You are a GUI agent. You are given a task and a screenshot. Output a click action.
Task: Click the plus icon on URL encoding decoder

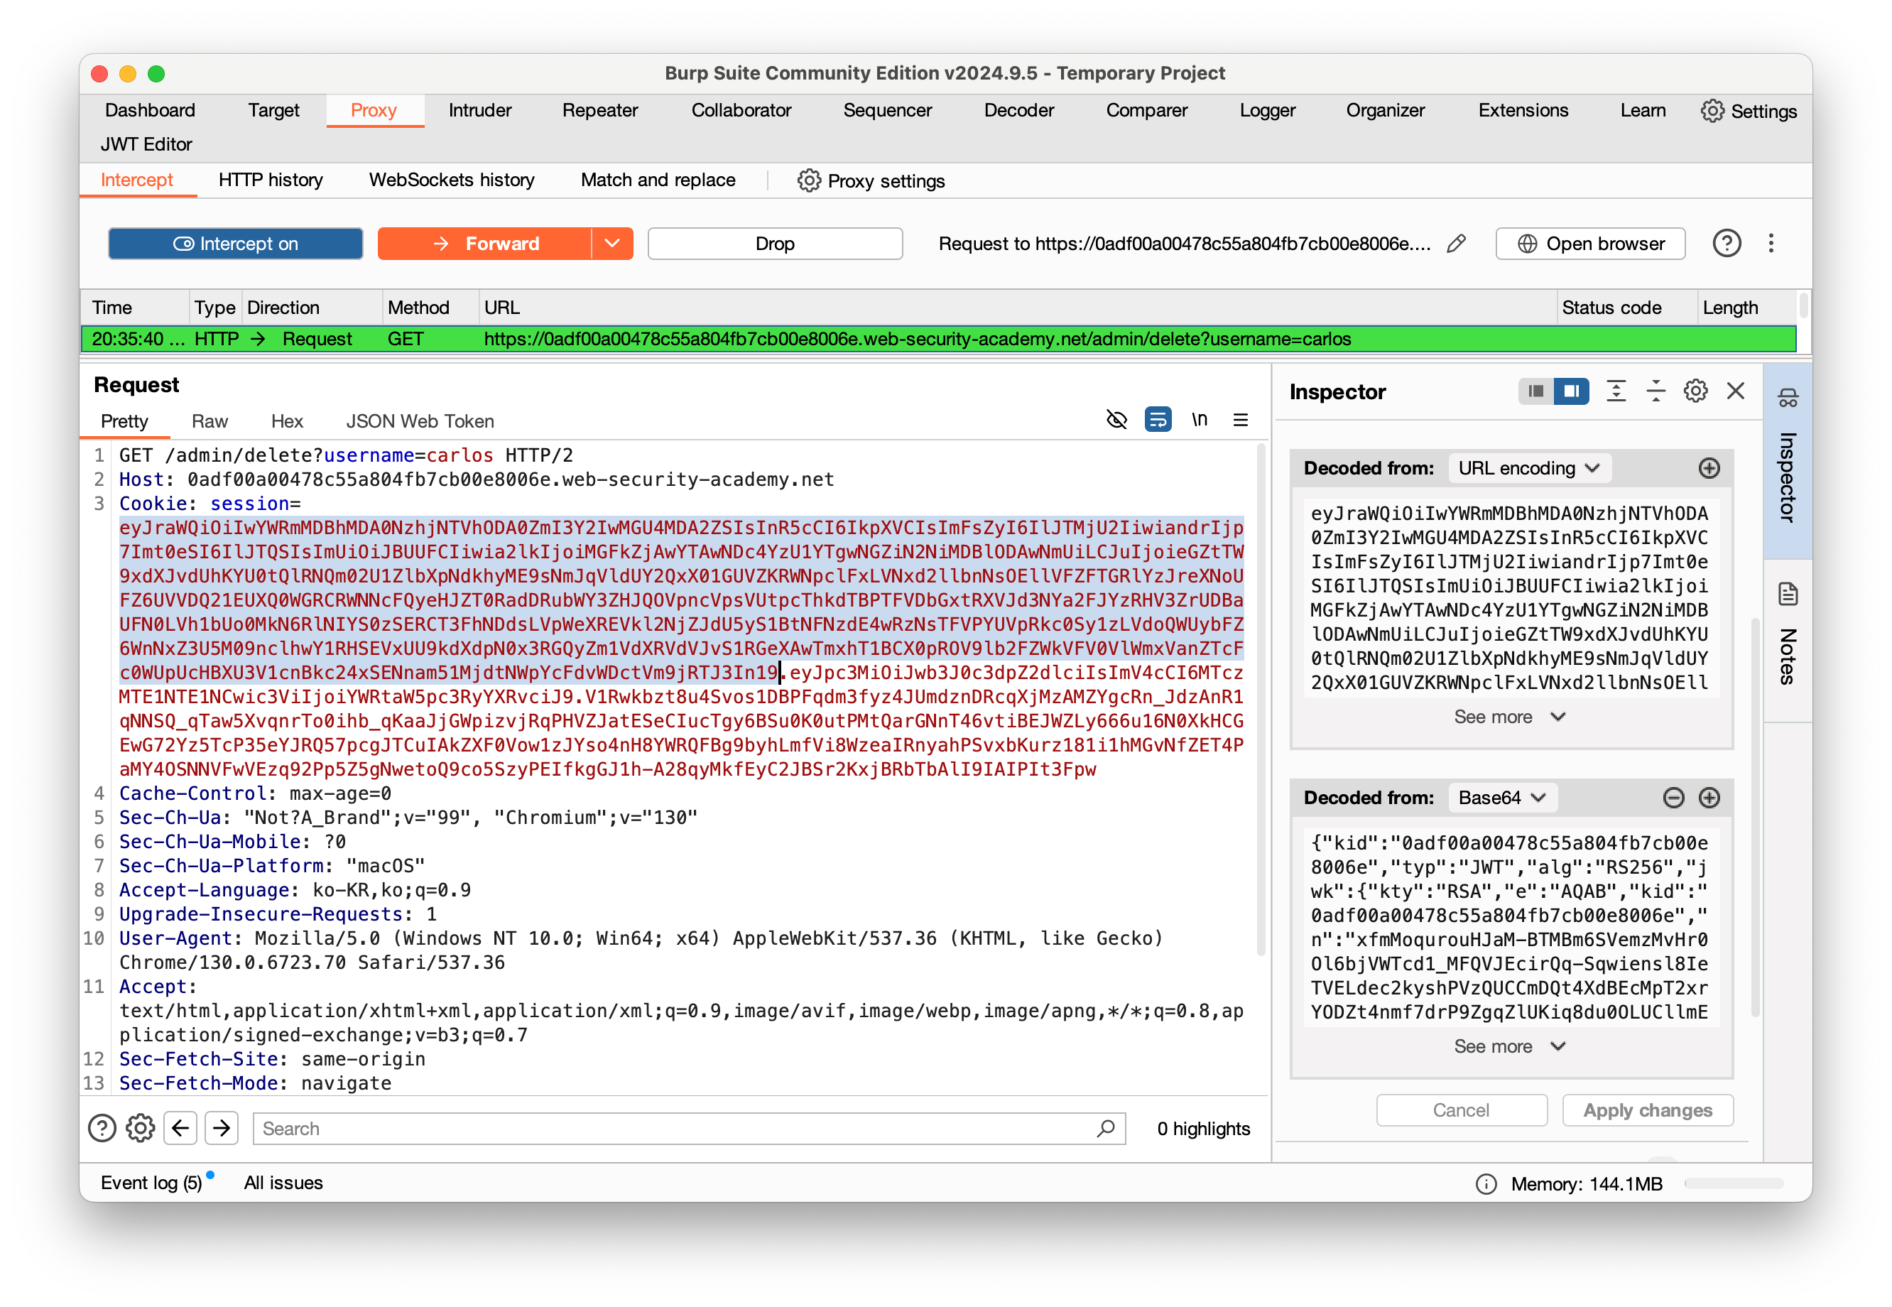pyautogui.click(x=1709, y=468)
